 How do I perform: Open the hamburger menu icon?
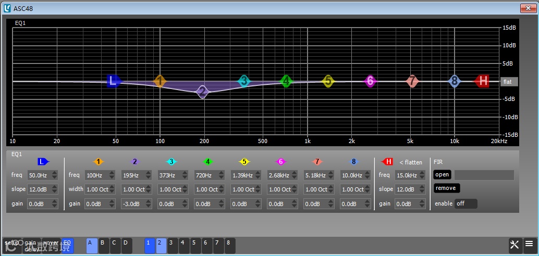[529, 245]
